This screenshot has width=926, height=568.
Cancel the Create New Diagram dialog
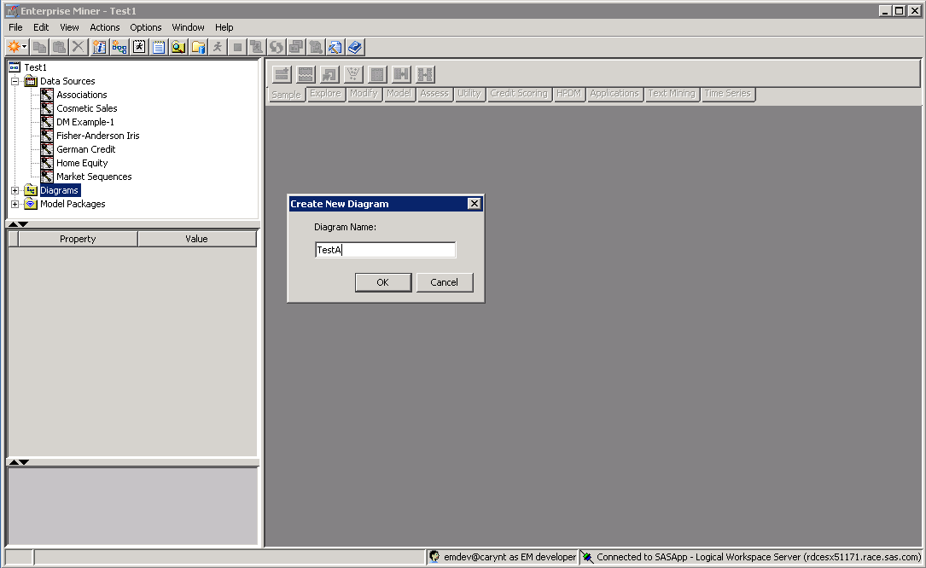444,282
